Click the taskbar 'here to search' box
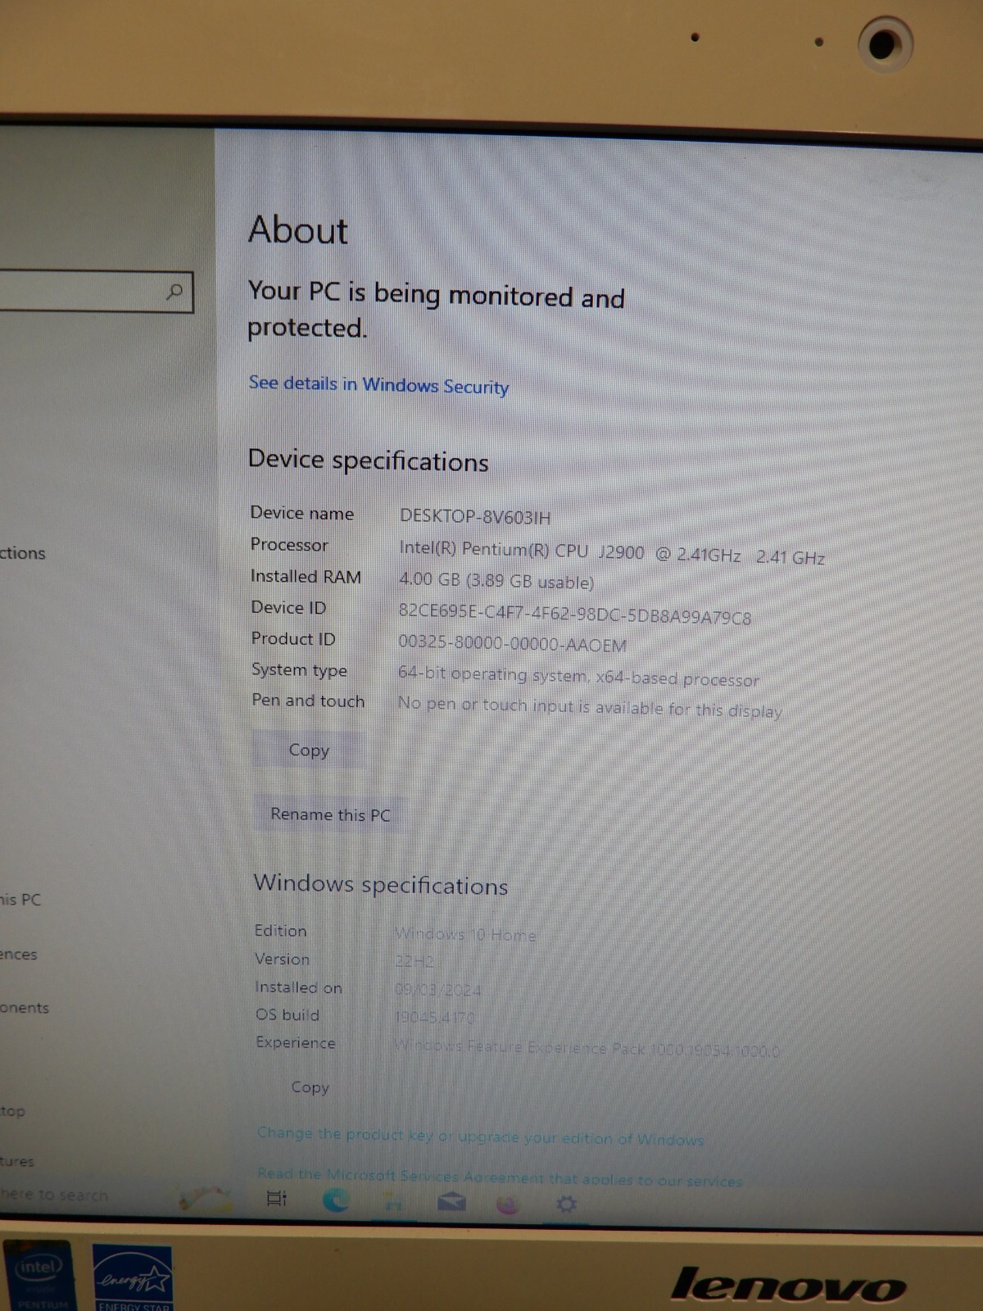The image size is (983, 1311). coord(54,1195)
